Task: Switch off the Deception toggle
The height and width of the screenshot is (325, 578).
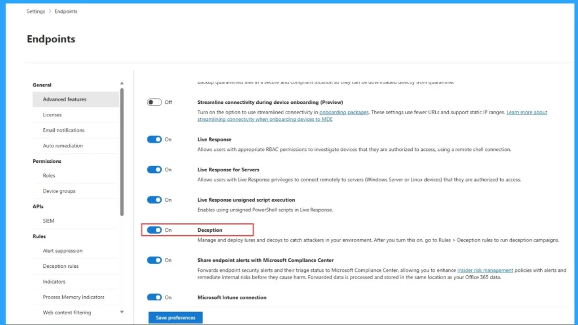Action: pos(154,230)
